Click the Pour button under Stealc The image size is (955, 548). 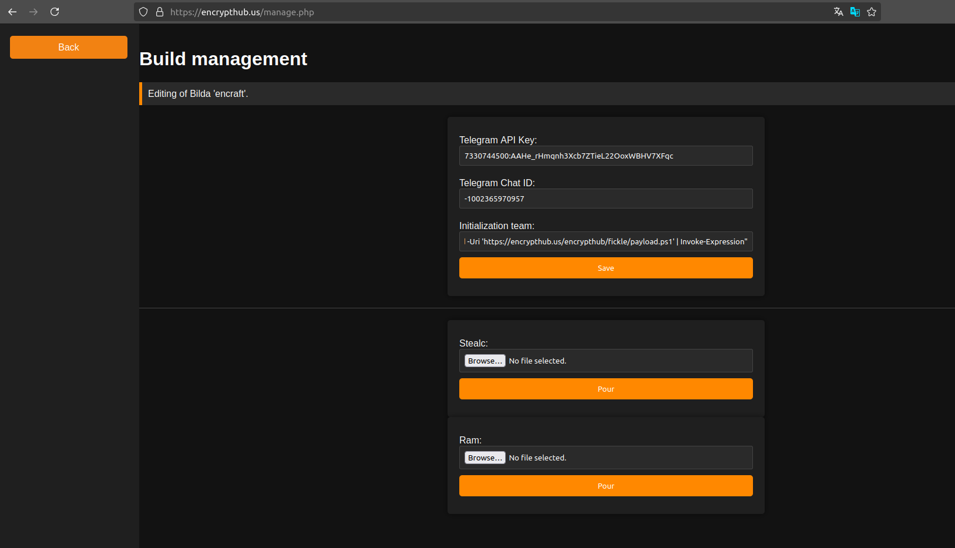pyautogui.click(x=606, y=389)
